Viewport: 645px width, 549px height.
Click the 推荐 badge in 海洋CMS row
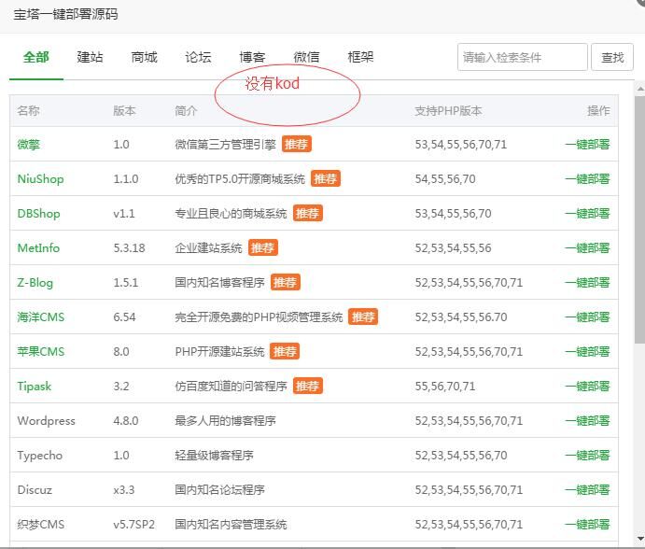(363, 317)
